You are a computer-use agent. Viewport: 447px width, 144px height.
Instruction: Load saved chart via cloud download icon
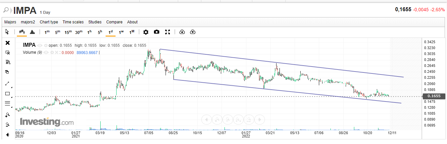click(182, 32)
